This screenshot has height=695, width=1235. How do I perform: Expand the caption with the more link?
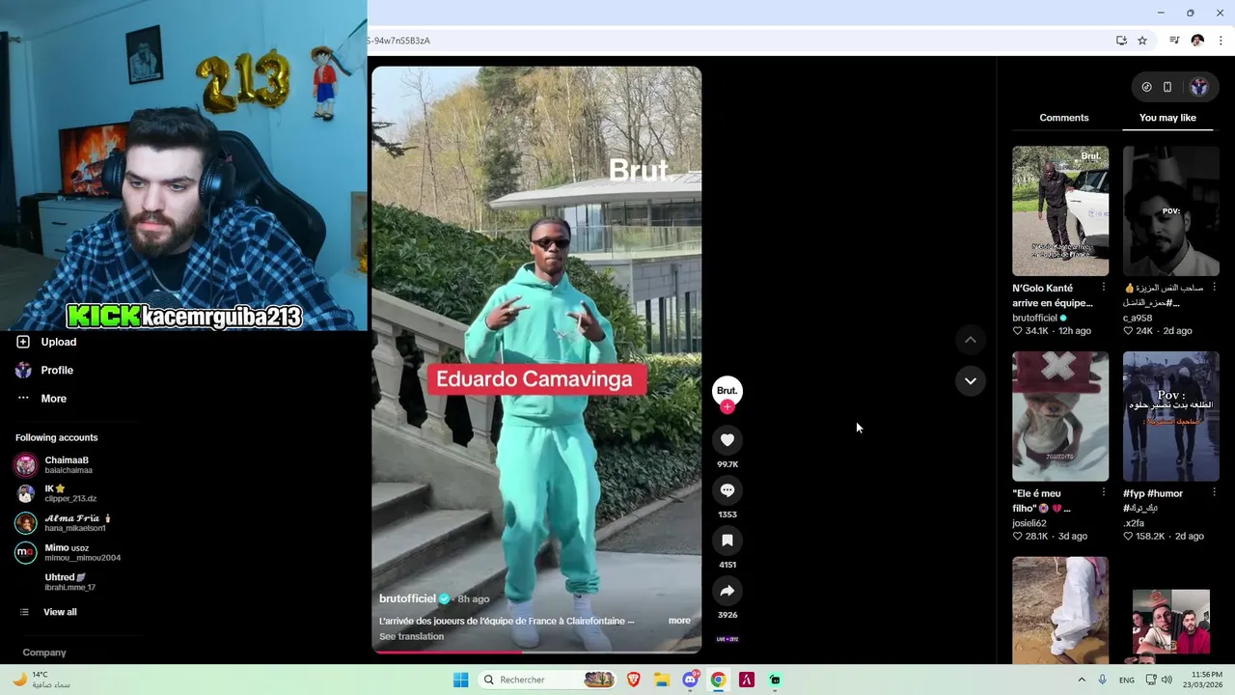pos(679,621)
